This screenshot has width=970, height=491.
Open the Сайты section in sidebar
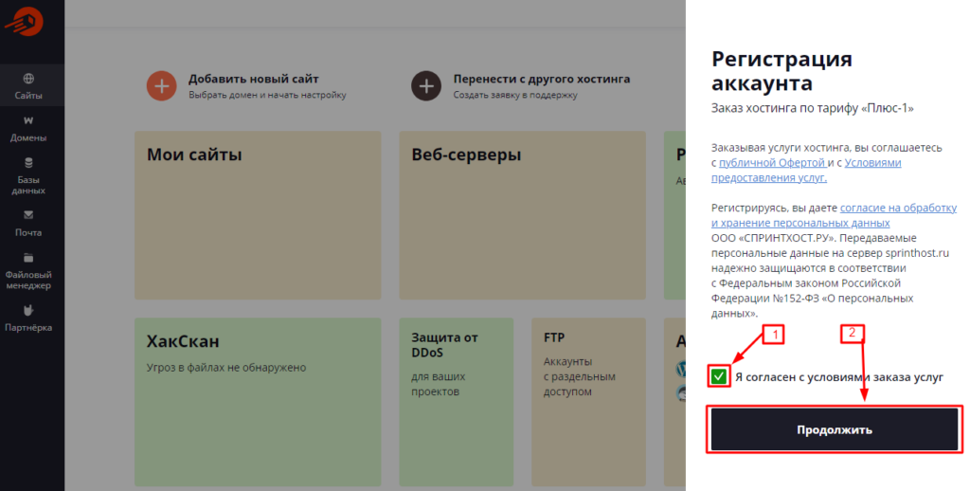(28, 85)
